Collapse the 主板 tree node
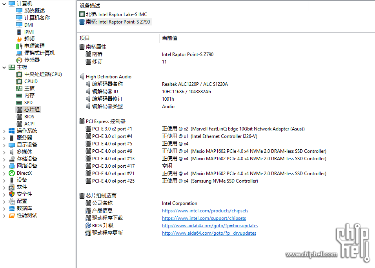 point(4,67)
